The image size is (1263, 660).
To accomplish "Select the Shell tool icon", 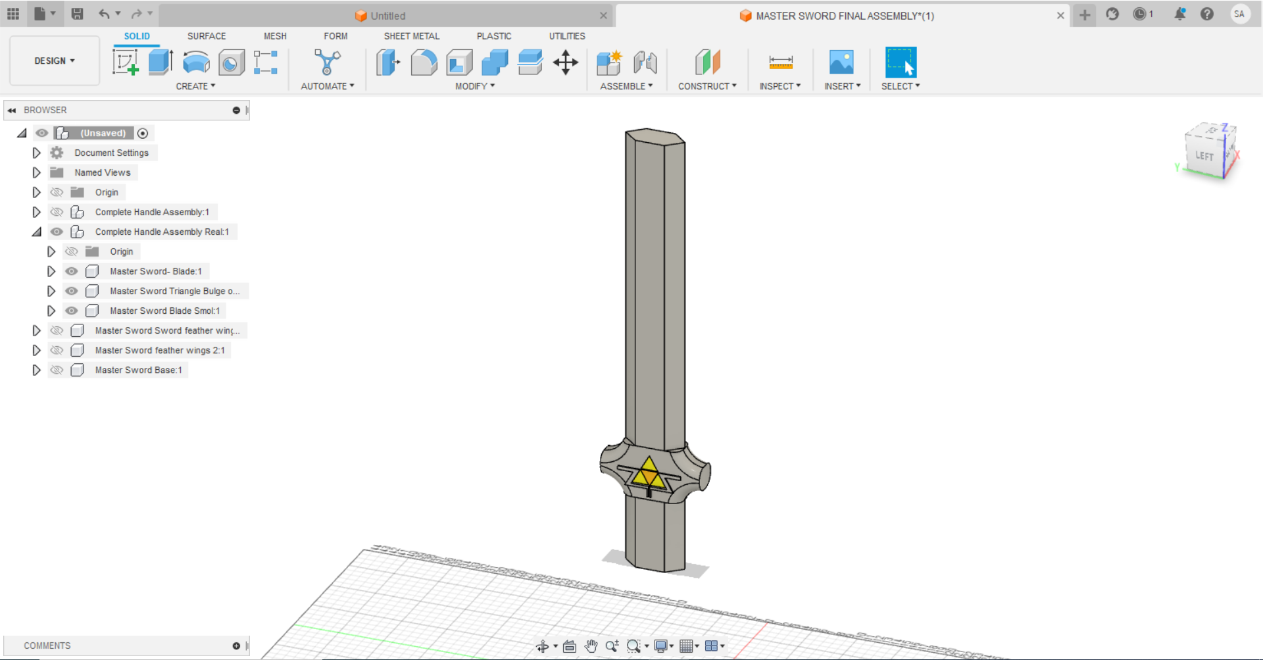I will click(x=459, y=63).
